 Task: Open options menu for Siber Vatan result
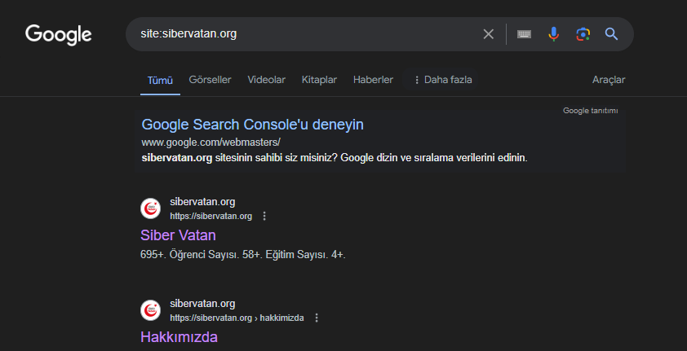(264, 216)
